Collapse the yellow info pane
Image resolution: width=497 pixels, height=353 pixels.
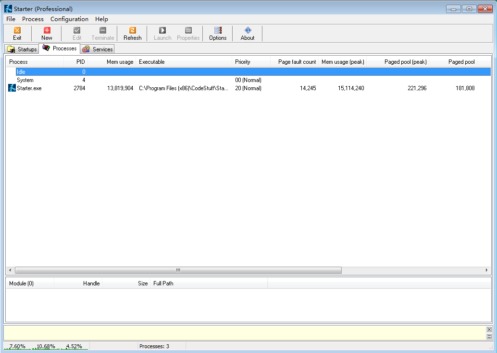pyautogui.click(x=489, y=337)
